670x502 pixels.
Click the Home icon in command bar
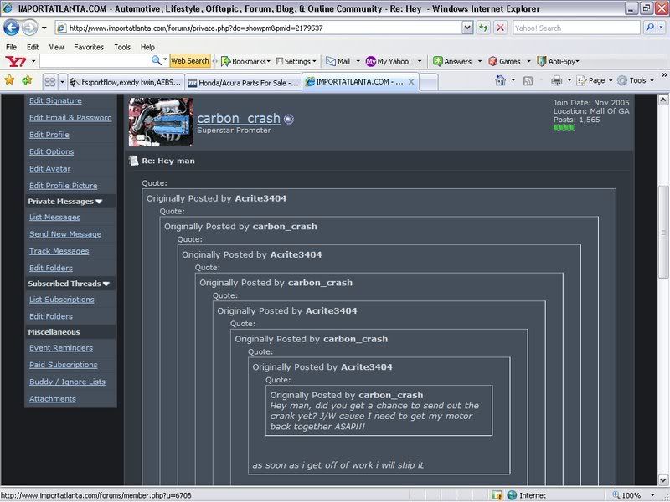pos(500,80)
